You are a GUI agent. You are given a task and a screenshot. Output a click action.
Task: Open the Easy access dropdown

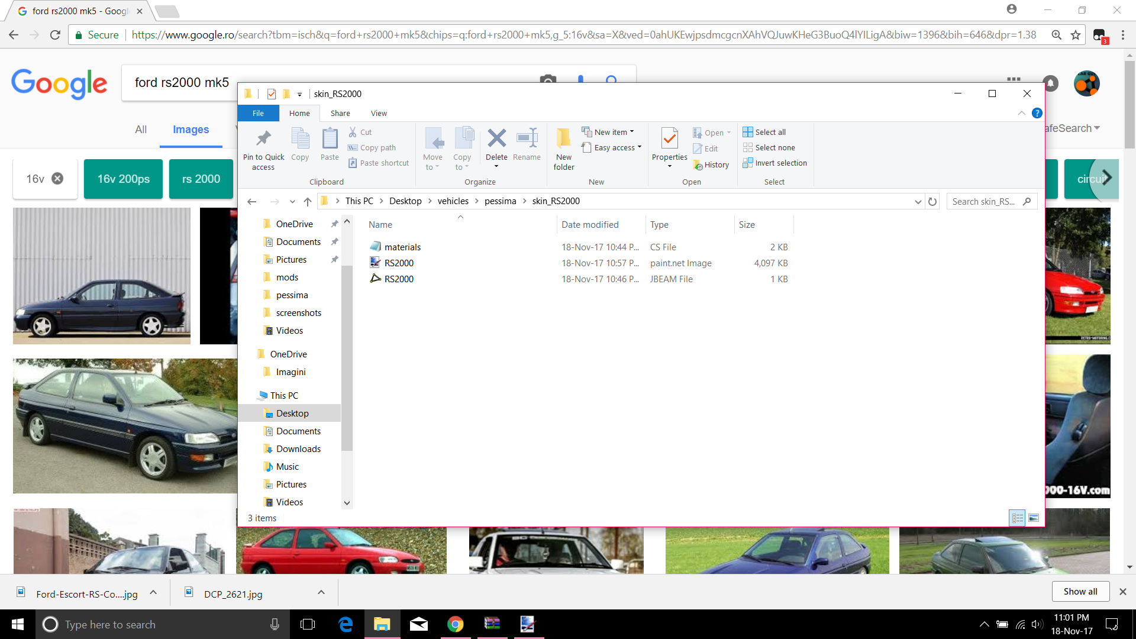pyautogui.click(x=612, y=147)
